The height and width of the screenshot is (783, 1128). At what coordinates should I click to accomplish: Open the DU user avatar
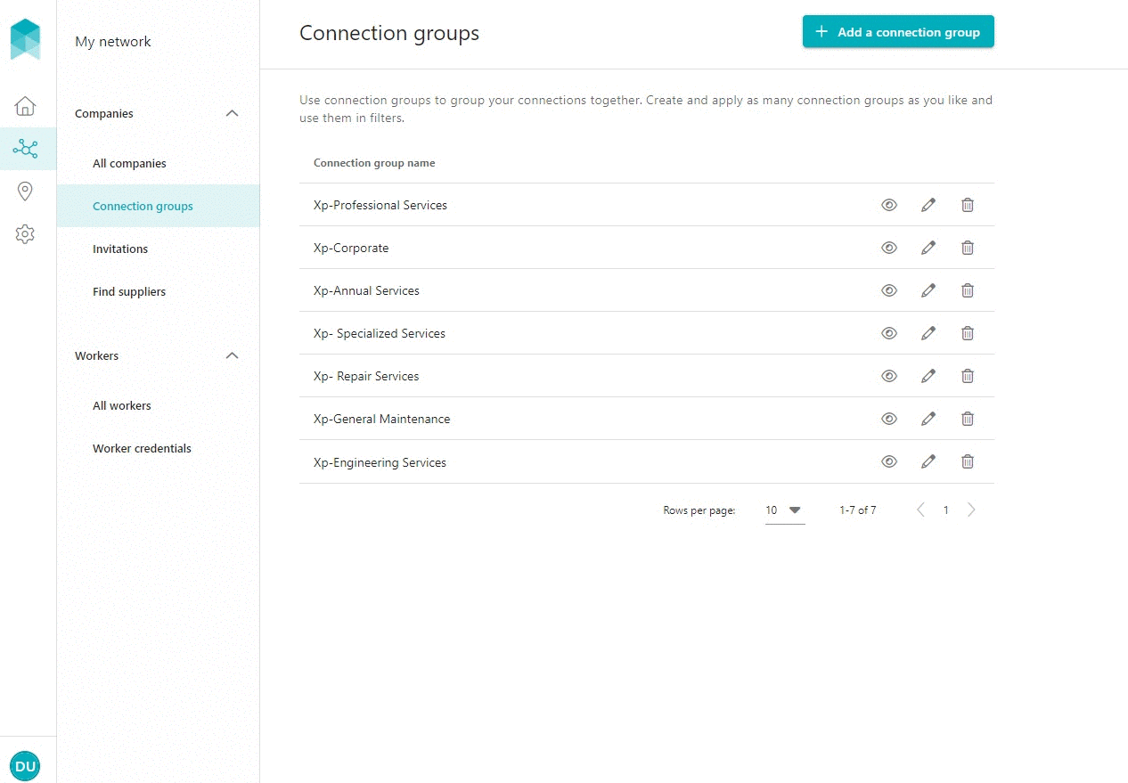pyautogui.click(x=25, y=766)
